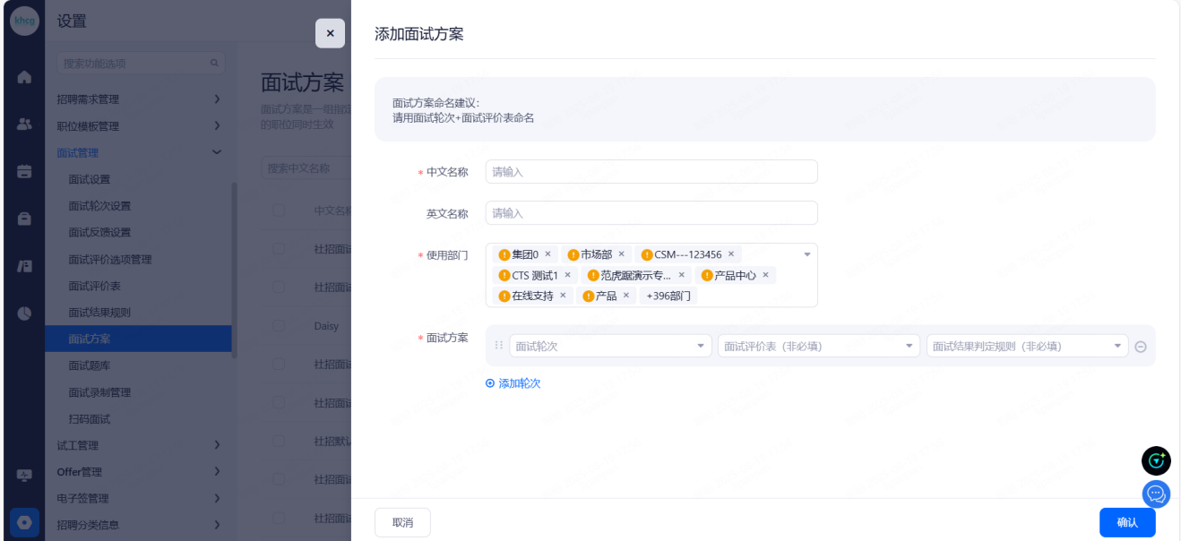
Task: Remove the CTS 测试1 tag
Action: (567, 275)
